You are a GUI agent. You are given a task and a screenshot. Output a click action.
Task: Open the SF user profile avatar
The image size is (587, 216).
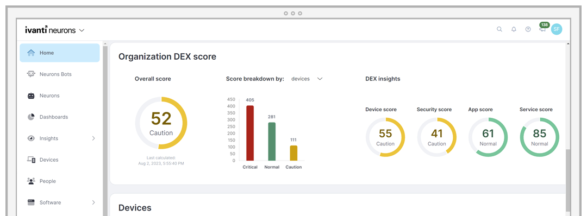(557, 29)
